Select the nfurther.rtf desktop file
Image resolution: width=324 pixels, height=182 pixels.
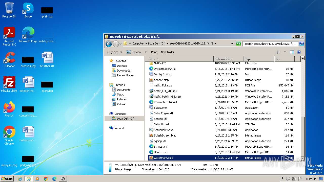47,60
